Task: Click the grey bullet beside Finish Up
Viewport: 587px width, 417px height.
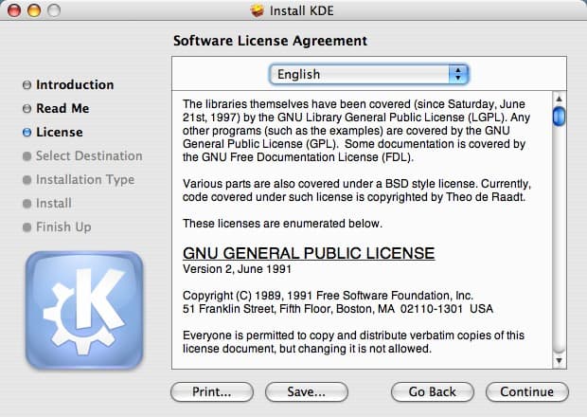Action: pyautogui.click(x=27, y=227)
